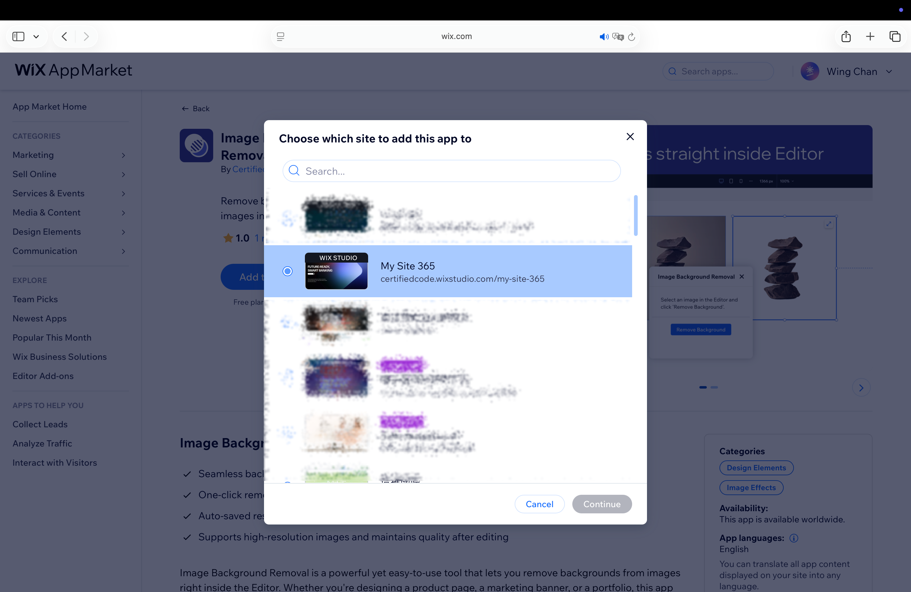911x592 pixels.
Task: Click the 1.0 star rating
Action: click(x=236, y=238)
